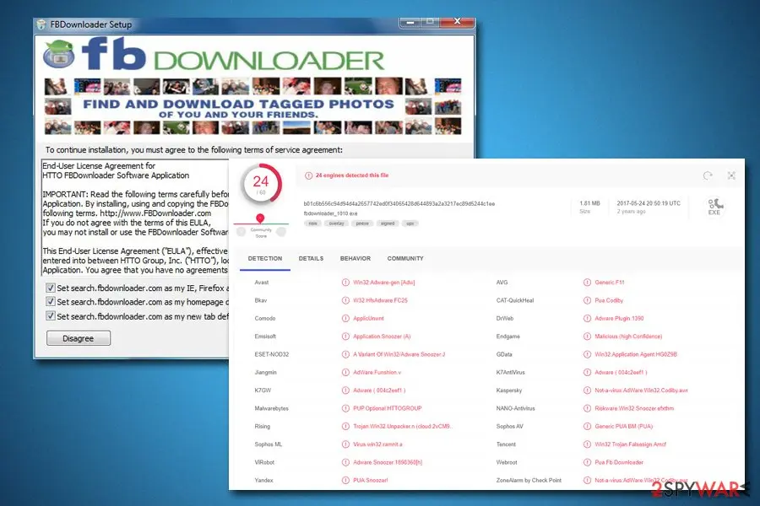Uncheck the homepage search.fbdownloader.com option
Screen dimensions: 760x506
(51, 302)
